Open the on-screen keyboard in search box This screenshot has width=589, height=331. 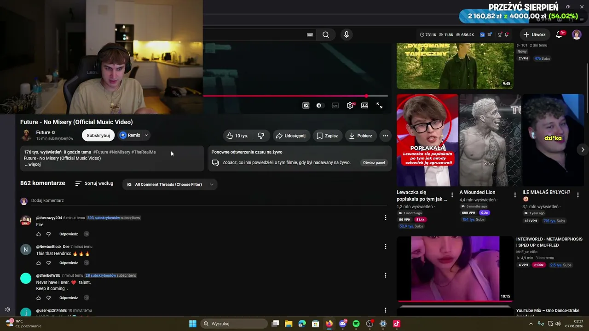pyautogui.click(x=310, y=34)
